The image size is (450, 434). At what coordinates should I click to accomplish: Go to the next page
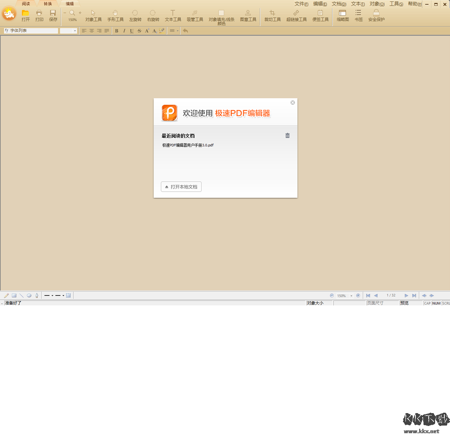406,295
